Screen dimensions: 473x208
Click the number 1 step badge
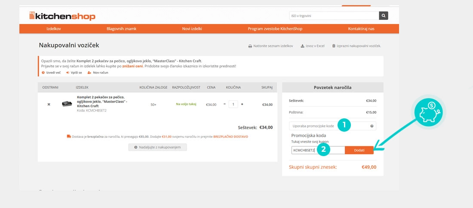tap(344, 125)
